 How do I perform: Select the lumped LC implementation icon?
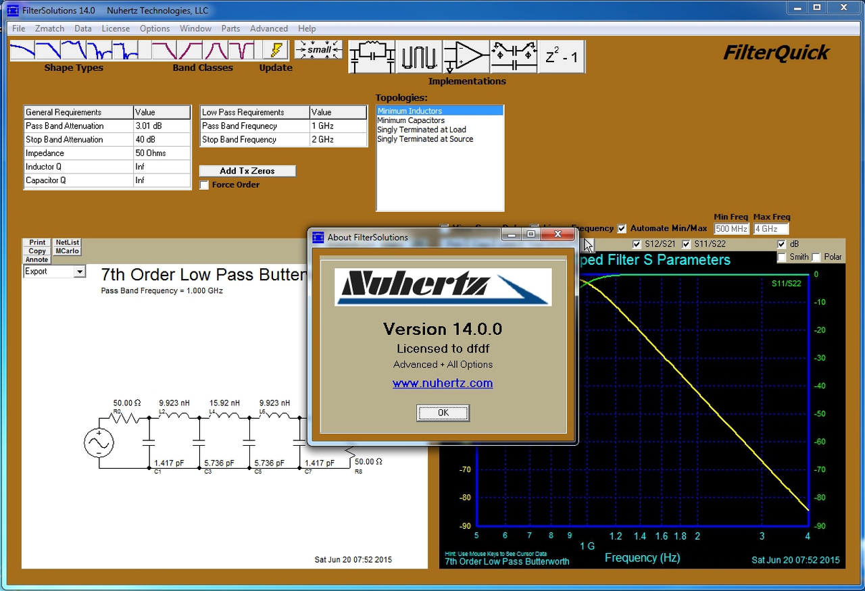372,56
